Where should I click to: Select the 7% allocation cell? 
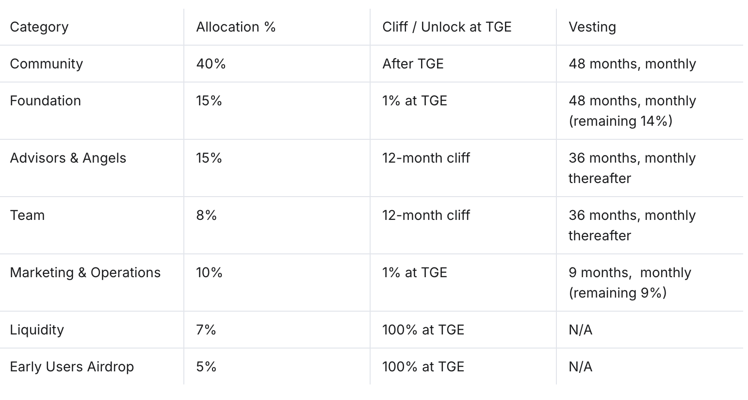(x=206, y=330)
